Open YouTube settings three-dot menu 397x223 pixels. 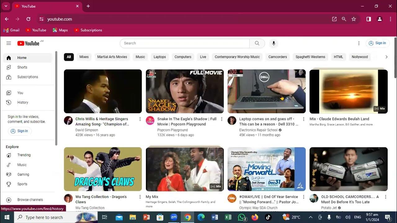tap(359, 43)
